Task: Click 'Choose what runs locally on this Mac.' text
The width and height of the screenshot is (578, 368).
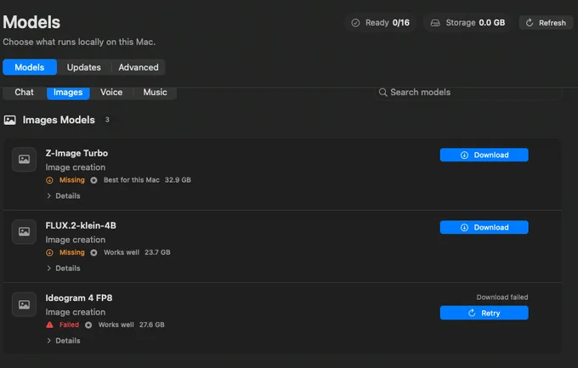Action: (79, 42)
